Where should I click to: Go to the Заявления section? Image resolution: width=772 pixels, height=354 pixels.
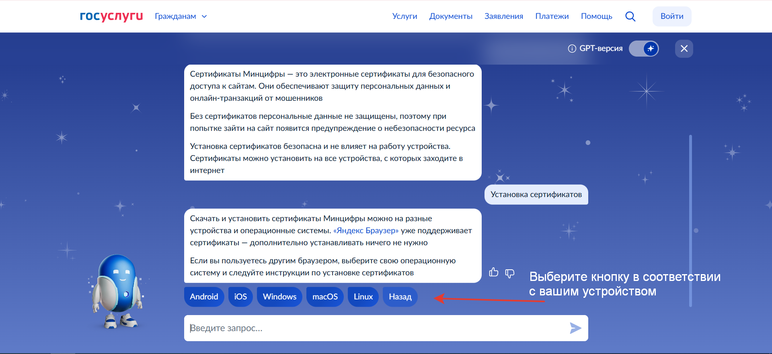click(503, 16)
